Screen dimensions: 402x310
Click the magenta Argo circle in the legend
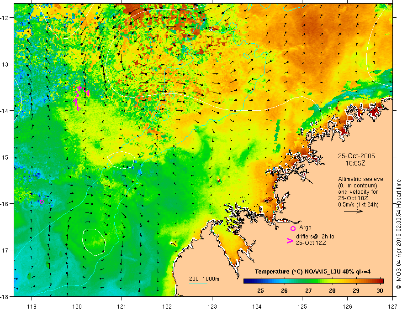tap(293, 229)
